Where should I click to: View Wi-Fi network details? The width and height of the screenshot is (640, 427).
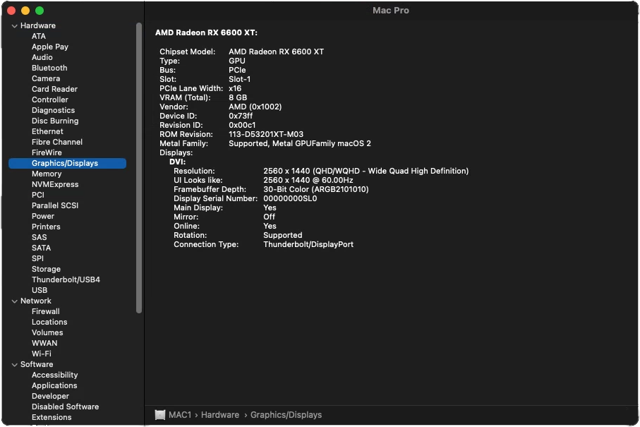[42, 354]
